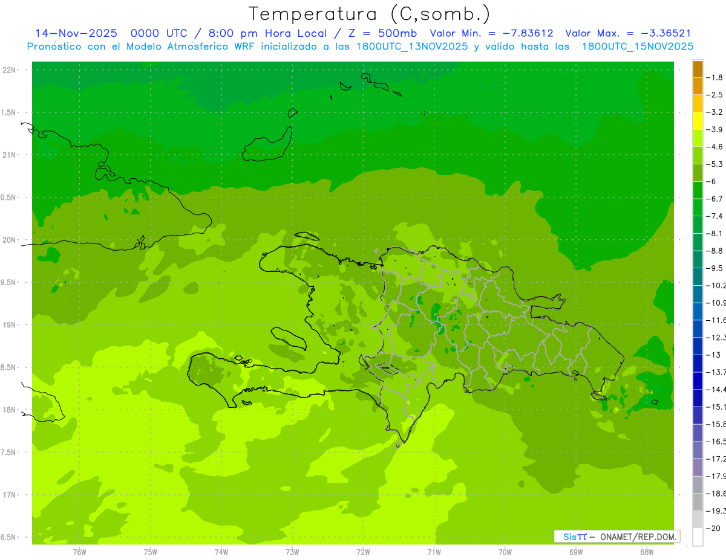Click the '18N' latitude label

pos(10,410)
